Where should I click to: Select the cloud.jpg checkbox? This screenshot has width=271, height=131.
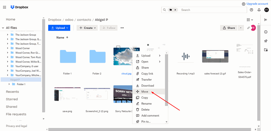118,47
